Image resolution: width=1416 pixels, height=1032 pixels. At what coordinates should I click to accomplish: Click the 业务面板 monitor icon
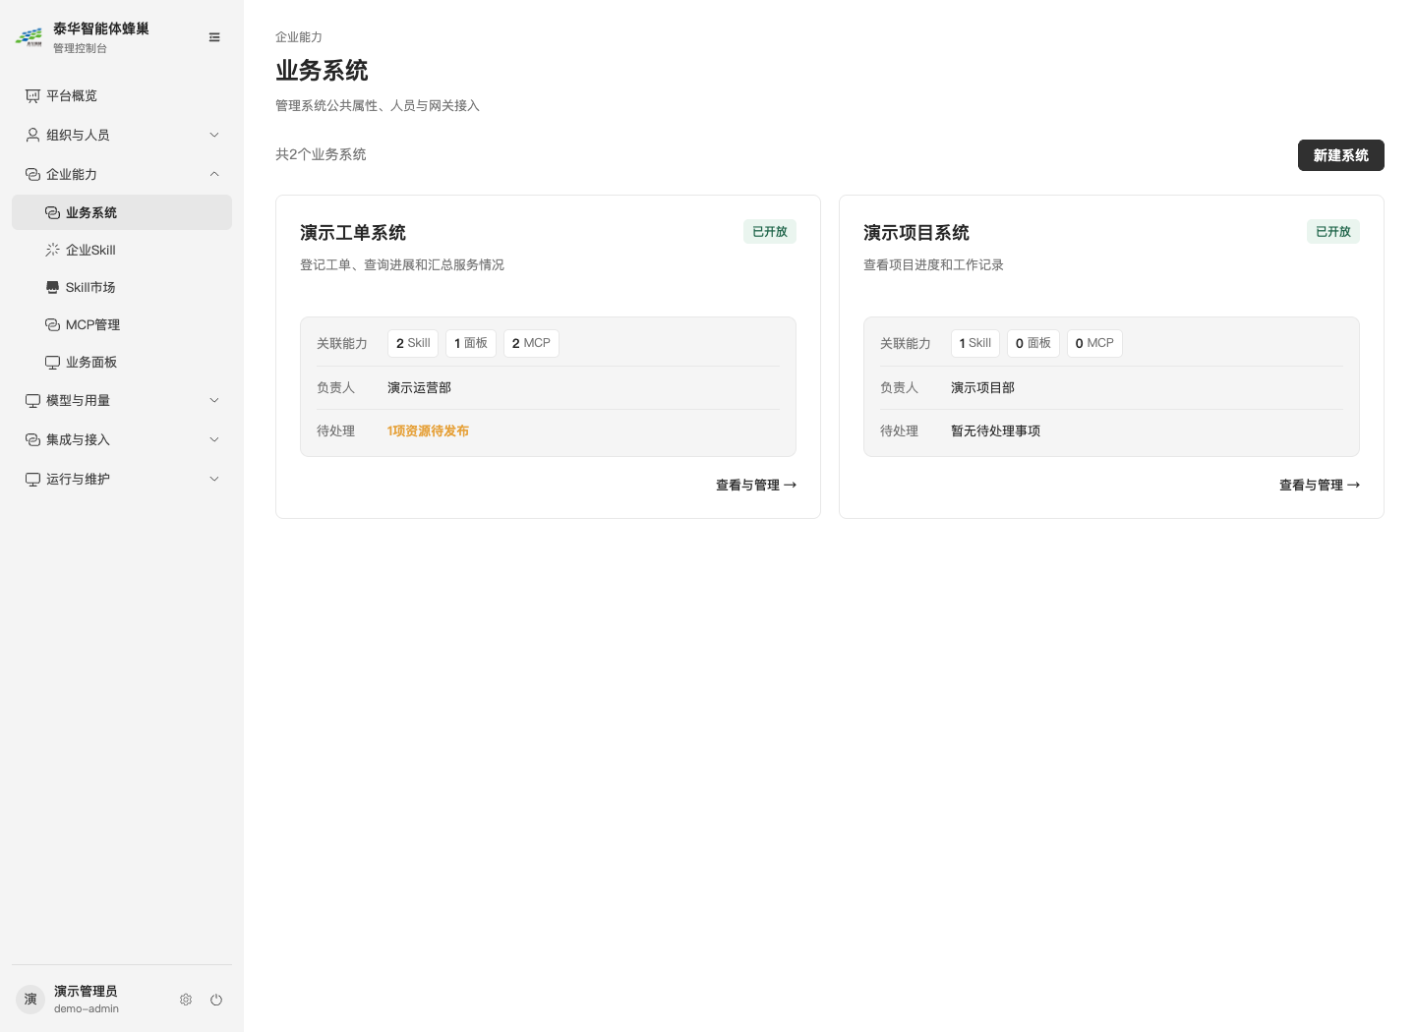(x=52, y=362)
